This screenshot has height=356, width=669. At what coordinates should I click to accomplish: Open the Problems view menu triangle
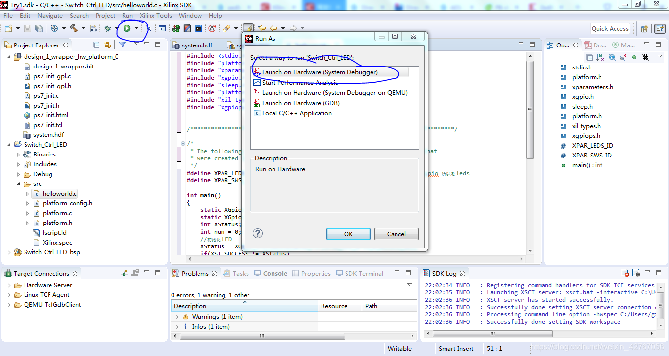[x=410, y=284]
